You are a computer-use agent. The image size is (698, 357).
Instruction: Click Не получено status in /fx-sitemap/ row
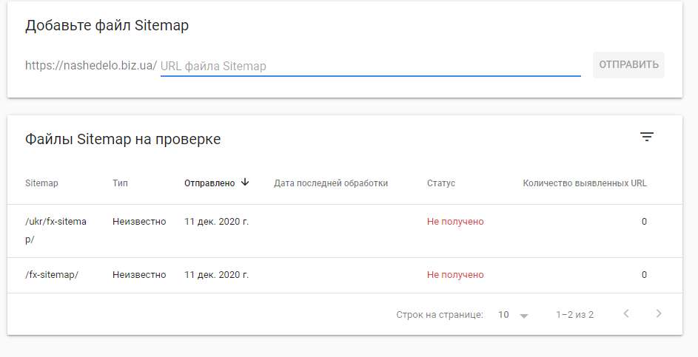coord(455,275)
